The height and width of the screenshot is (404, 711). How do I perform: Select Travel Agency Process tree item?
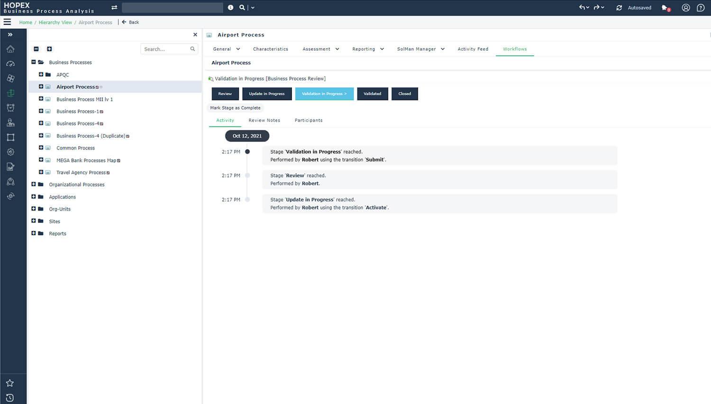(81, 173)
